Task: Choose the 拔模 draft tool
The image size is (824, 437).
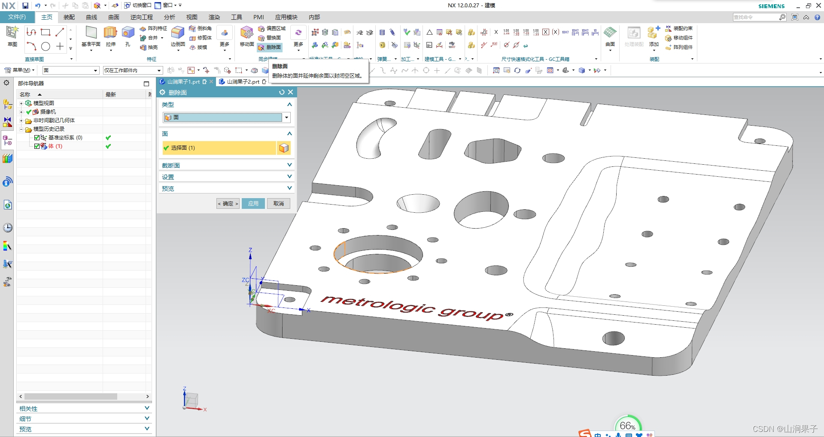Action: pos(198,47)
